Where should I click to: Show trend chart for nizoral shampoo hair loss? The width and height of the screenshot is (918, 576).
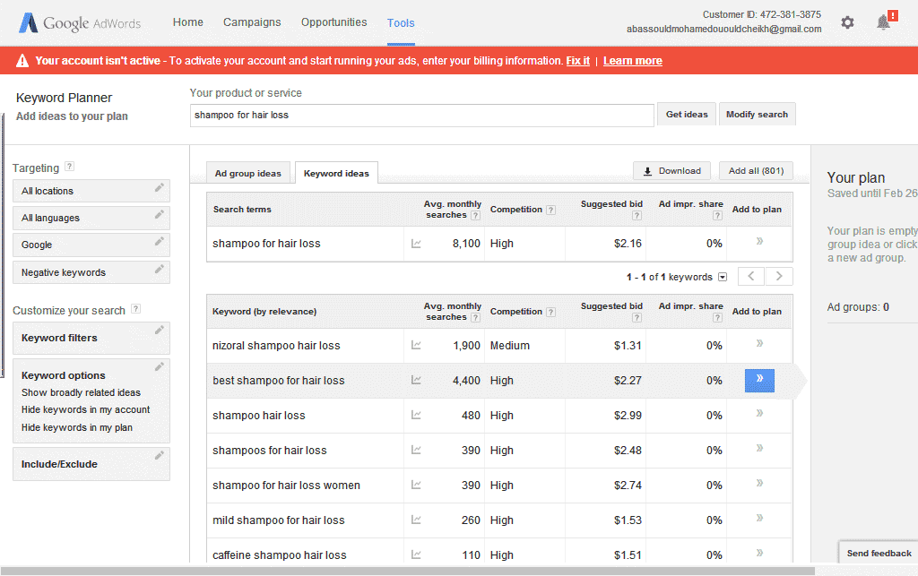click(x=416, y=345)
